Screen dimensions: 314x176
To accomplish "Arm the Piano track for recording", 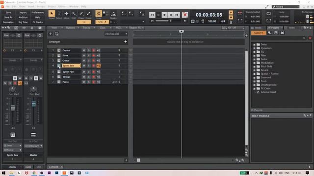I will point(94,82).
